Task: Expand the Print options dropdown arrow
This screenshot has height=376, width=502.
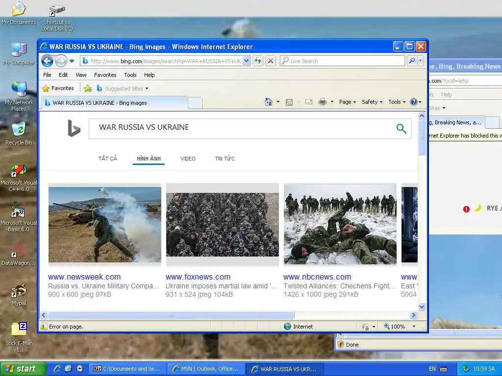Action: [x=332, y=102]
